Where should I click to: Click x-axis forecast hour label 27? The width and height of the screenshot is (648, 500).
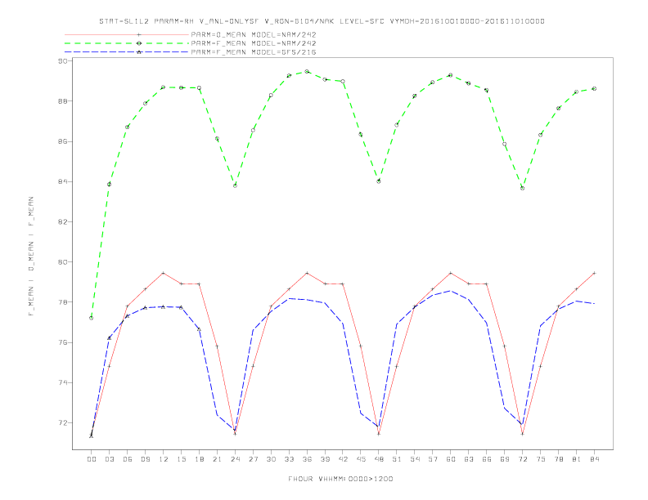tap(253, 459)
